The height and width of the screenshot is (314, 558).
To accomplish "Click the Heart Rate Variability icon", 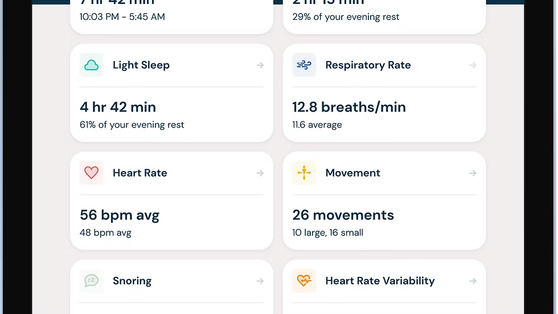I will pos(304,280).
